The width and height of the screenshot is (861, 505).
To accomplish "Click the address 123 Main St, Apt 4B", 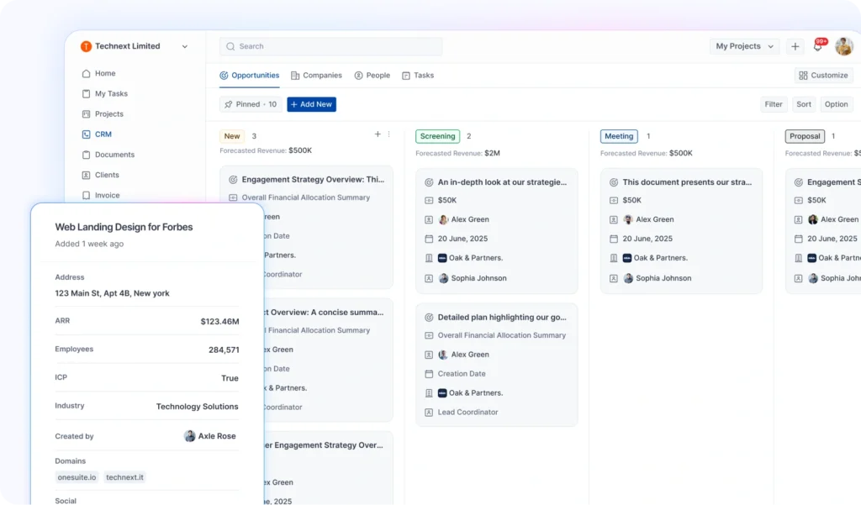I will coord(112,293).
